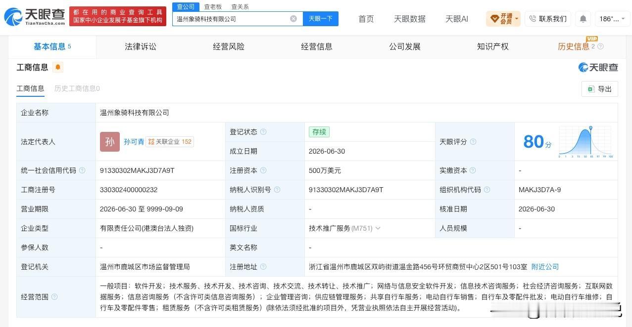Switch to the 查公司 search tab

click(x=186, y=6)
